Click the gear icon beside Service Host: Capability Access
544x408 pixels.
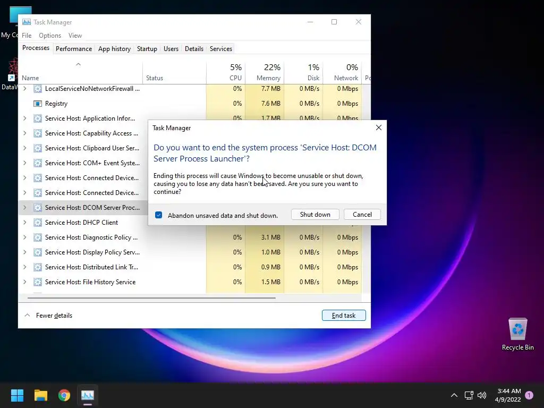click(38, 133)
